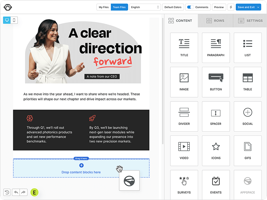Viewport: 267px width, 200px height.
Task: Select the Video content block
Action: (184, 151)
